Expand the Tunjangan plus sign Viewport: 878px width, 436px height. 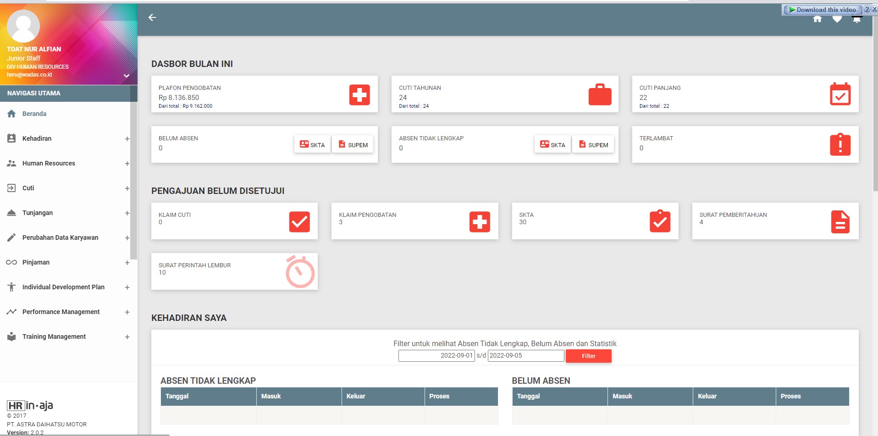pos(127,213)
